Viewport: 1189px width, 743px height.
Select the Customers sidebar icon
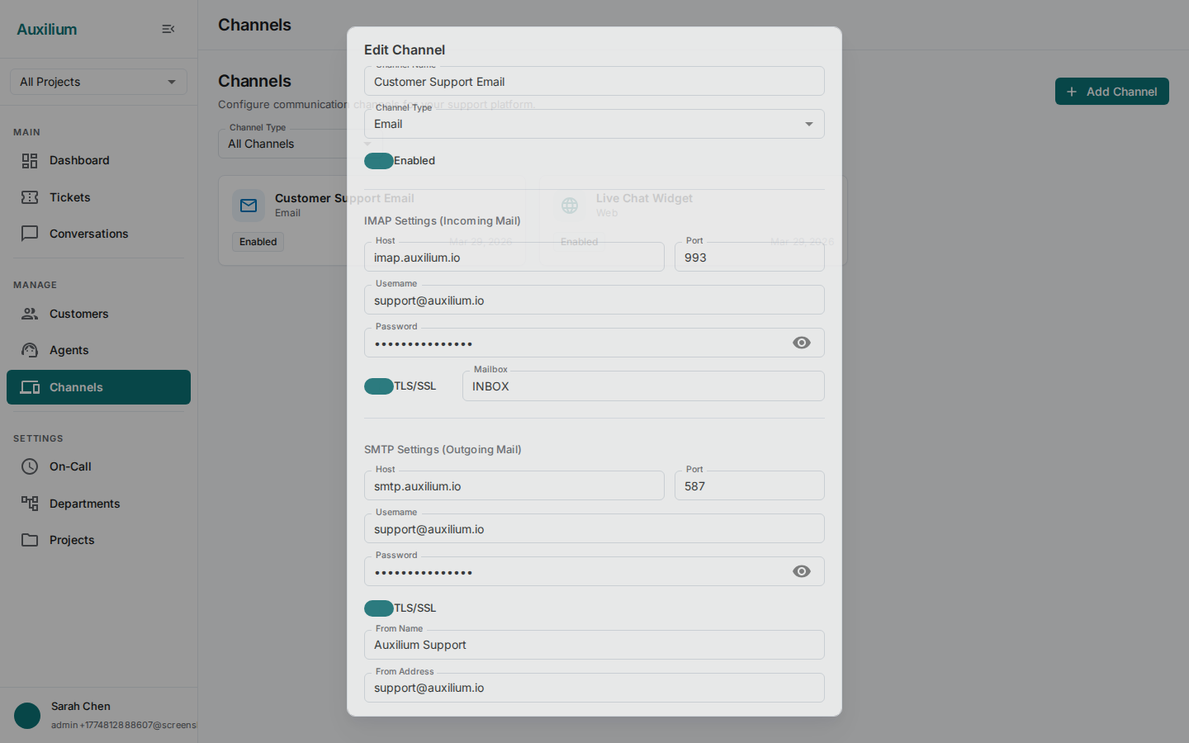(x=30, y=314)
